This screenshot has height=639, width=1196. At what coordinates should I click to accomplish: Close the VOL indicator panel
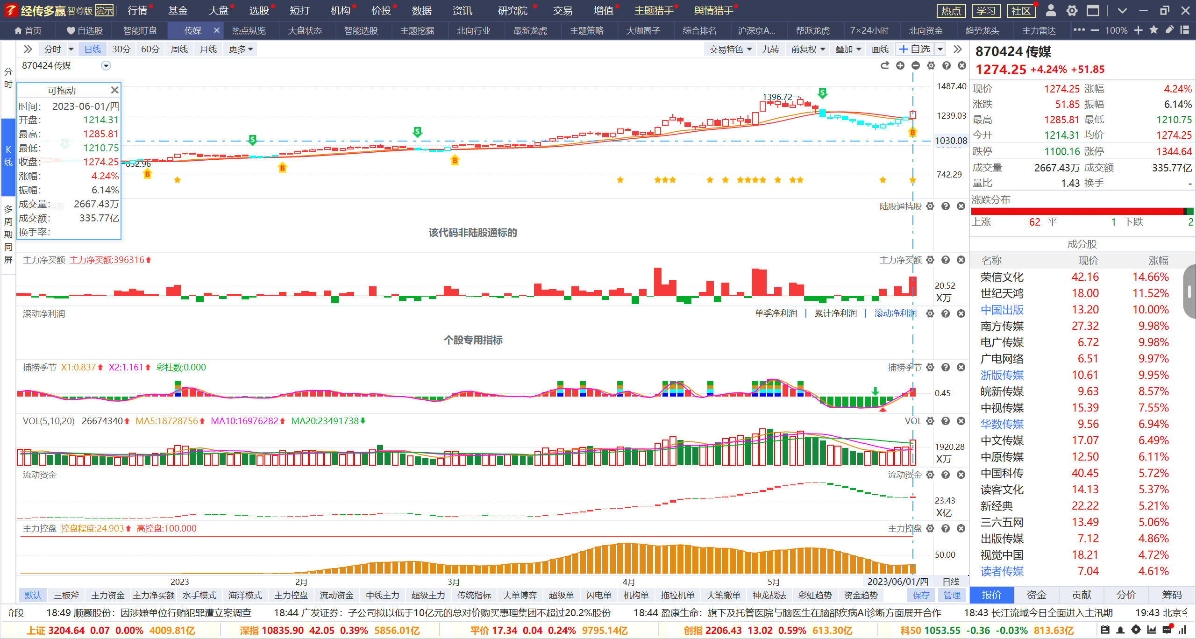click(961, 421)
